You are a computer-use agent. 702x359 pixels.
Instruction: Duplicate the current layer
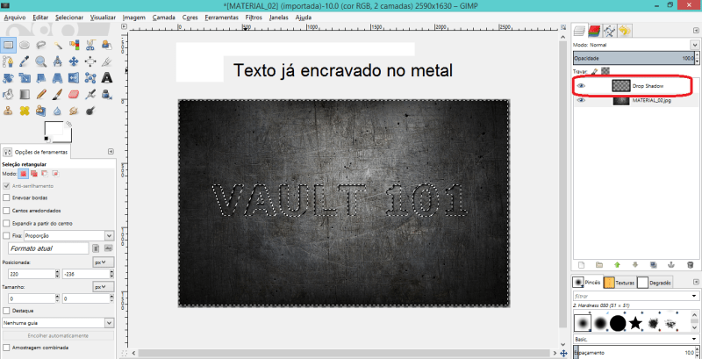tap(654, 264)
